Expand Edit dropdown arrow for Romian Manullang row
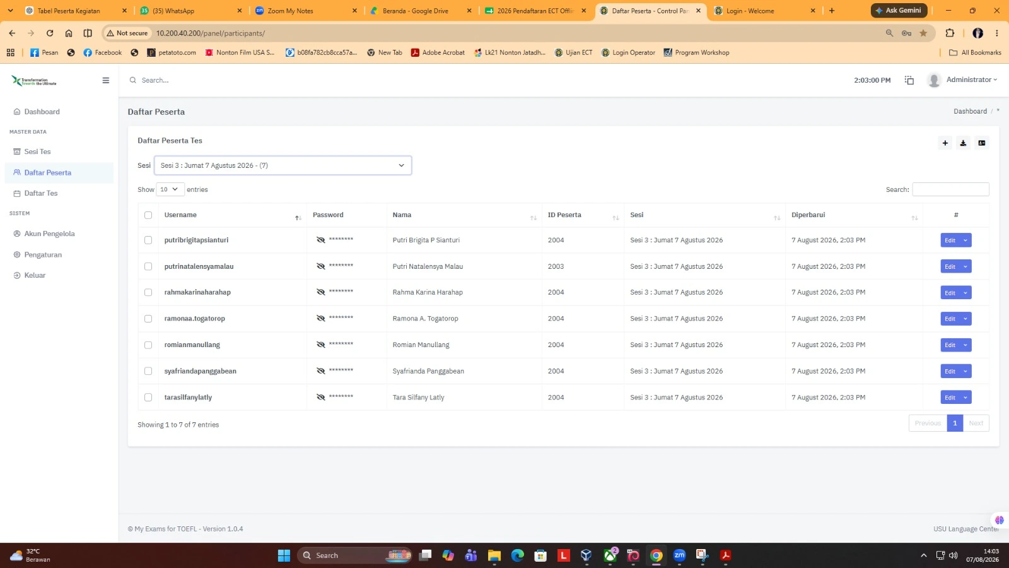The width and height of the screenshot is (1009, 568). click(x=965, y=345)
